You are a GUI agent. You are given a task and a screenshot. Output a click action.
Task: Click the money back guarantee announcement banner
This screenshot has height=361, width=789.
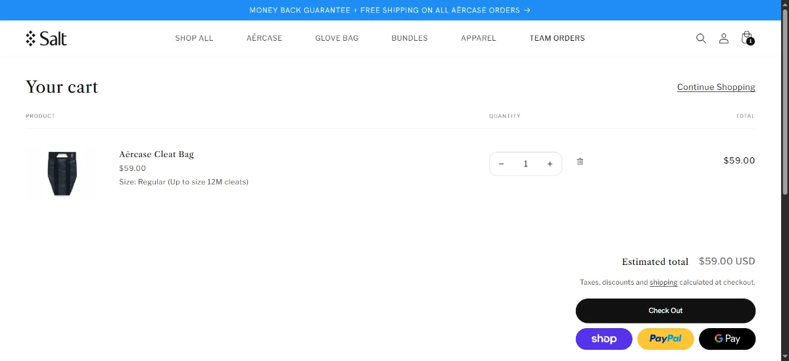click(390, 10)
